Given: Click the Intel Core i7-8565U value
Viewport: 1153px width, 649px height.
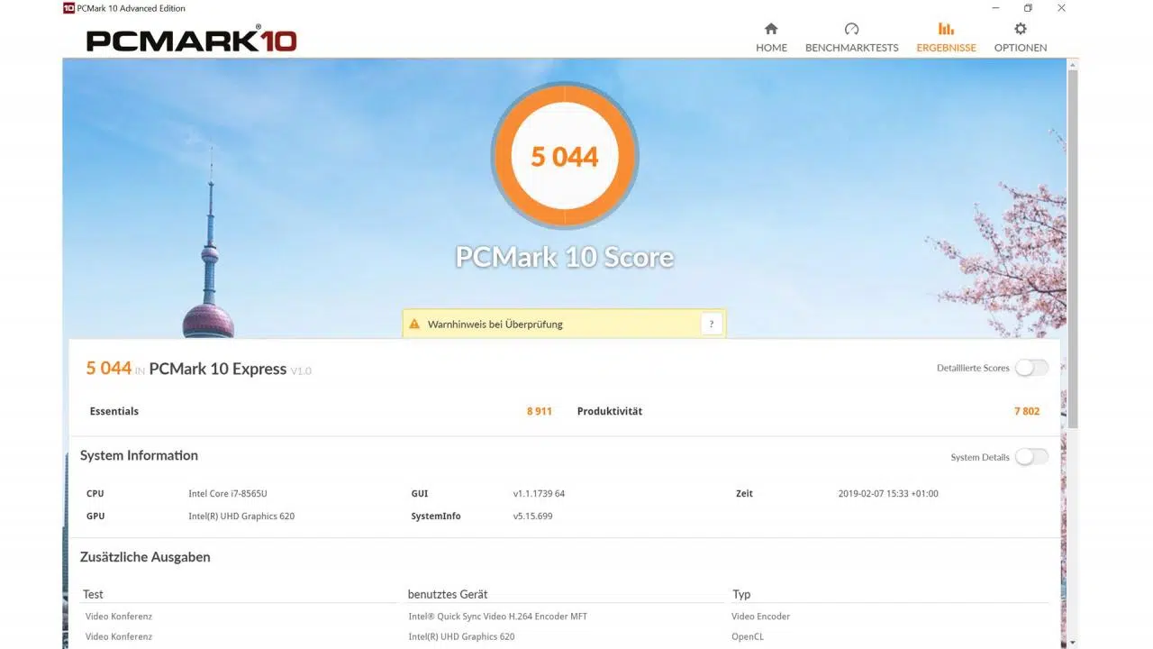Looking at the screenshot, I should pyautogui.click(x=228, y=493).
